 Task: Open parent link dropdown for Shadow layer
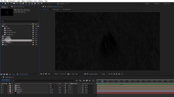(x=89, y=89)
